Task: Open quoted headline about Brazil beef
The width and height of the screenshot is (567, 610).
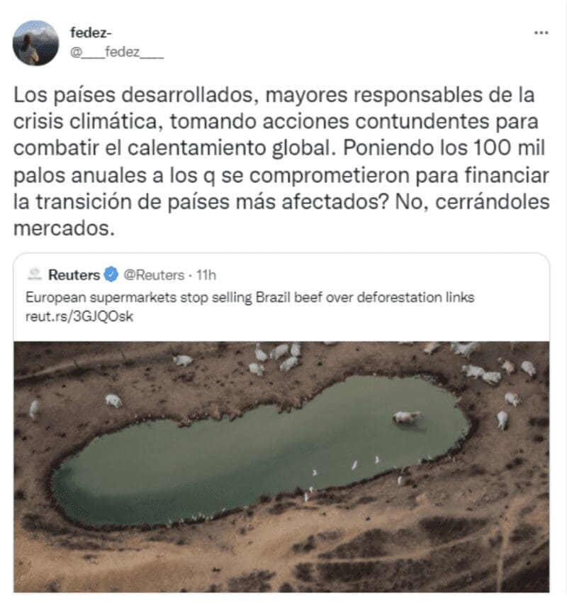Action: click(x=250, y=298)
